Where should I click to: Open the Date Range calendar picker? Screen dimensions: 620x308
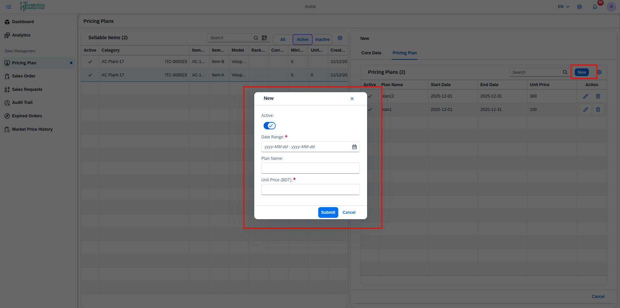pyautogui.click(x=354, y=147)
